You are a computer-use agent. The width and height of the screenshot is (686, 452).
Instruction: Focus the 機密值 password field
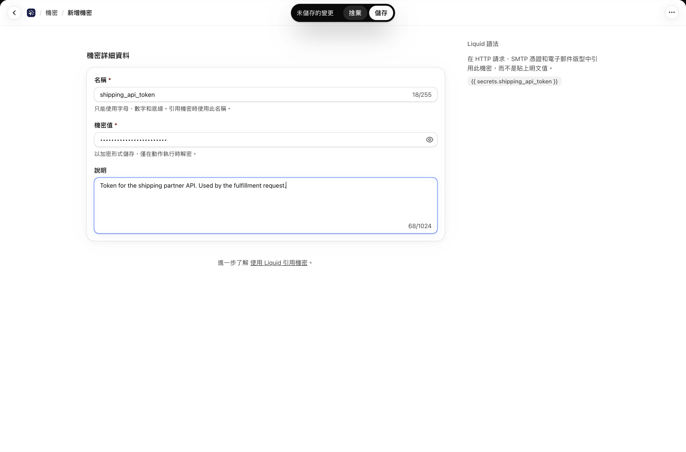265,140
